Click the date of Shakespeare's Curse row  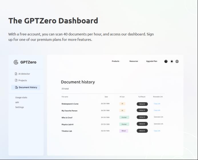pos(105,104)
